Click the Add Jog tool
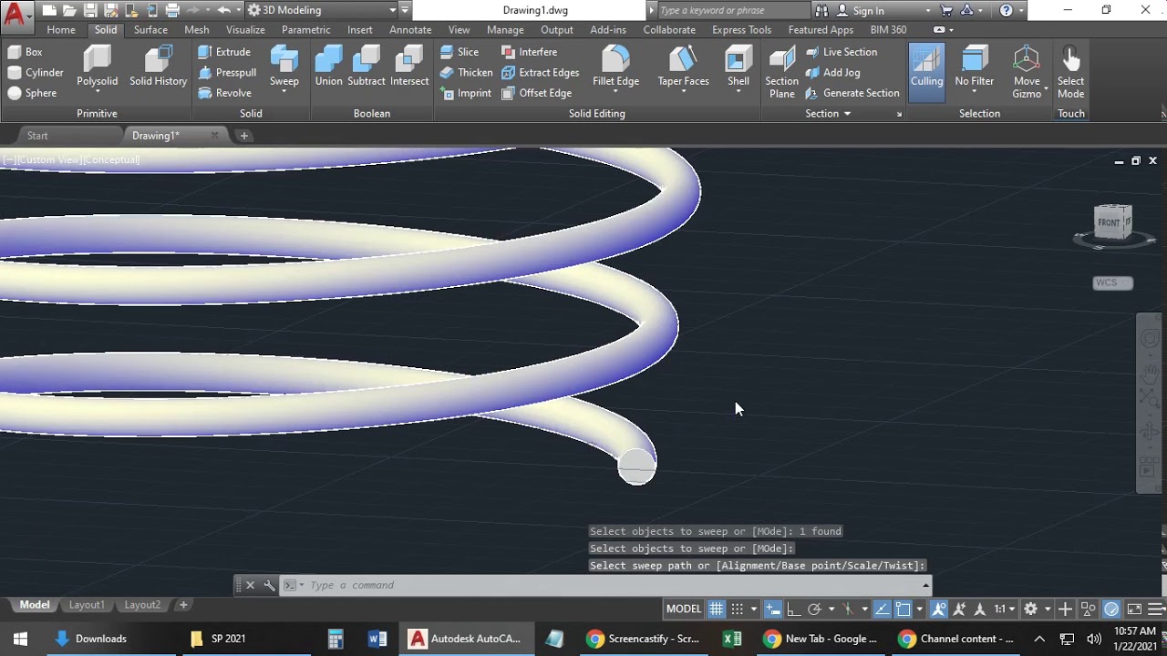Screen dimensions: 1167x656 [832, 73]
